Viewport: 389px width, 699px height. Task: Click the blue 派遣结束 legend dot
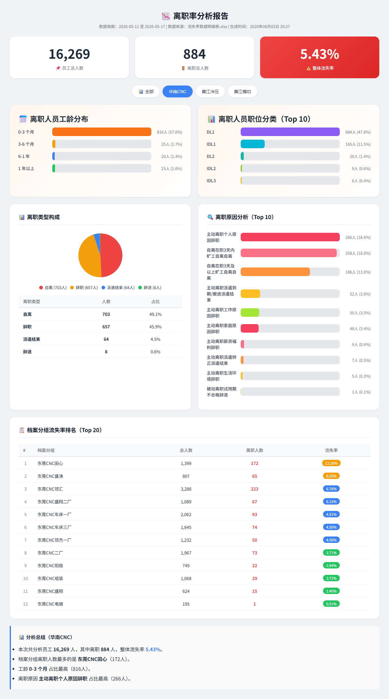pos(103,288)
